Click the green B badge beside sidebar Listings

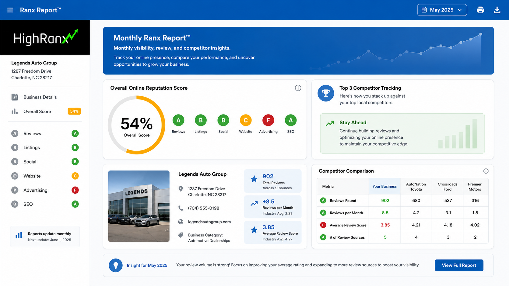click(x=75, y=148)
